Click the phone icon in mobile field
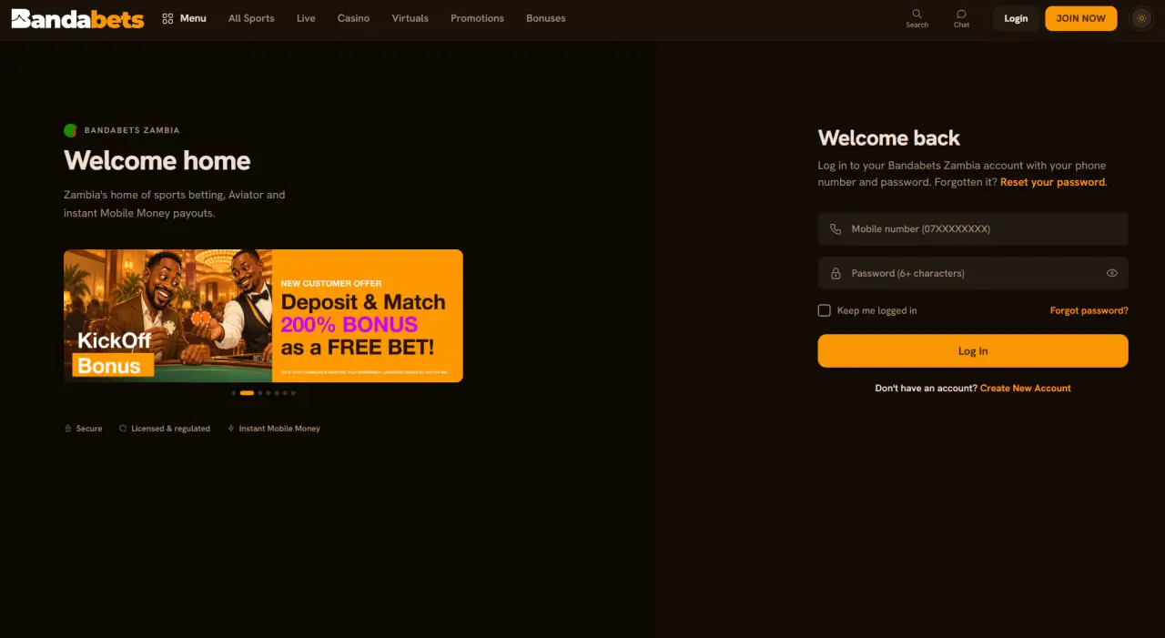Screen dimensions: 1165x638 [836, 229]
